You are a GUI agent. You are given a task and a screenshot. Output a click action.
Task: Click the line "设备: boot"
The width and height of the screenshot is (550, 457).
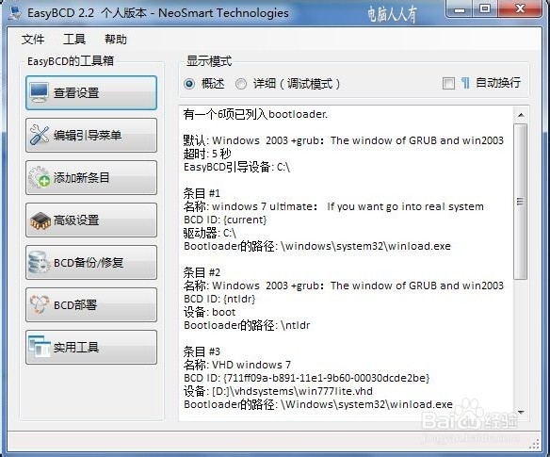click(209, 312)
